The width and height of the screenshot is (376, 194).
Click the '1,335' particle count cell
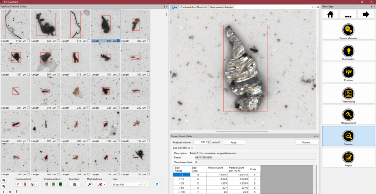217,183
